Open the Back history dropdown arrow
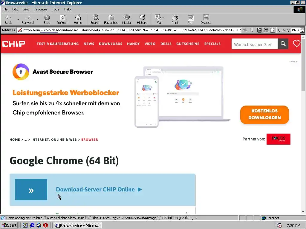 [18, 19]
